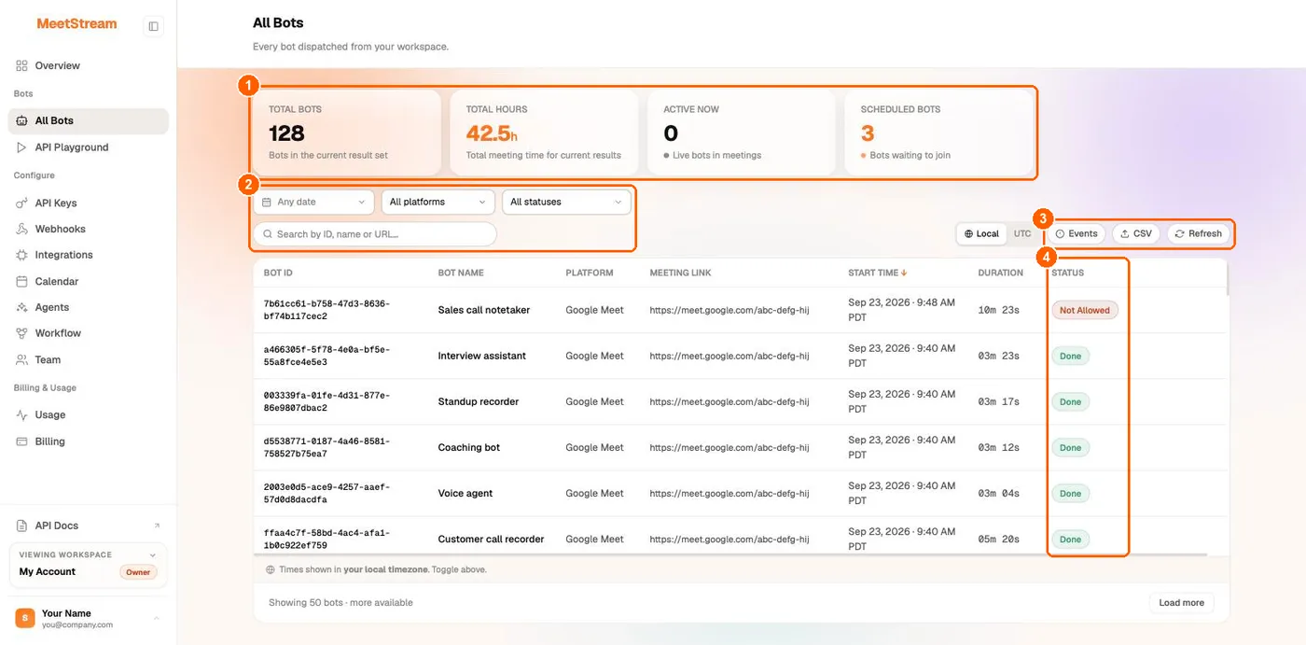Click the calendar icon in Any date filter

tap(267, 202)
